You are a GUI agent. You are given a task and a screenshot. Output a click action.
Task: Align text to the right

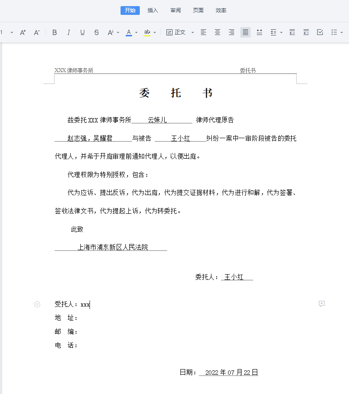[x=232, y=32]
